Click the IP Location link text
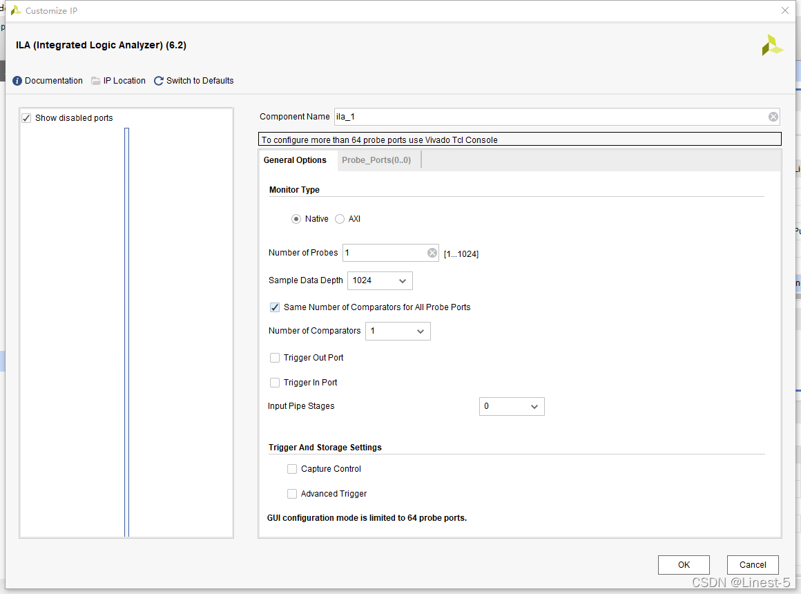Image resolution: width=801 pixels, height=594 pixels. click(x=124, y=81)
